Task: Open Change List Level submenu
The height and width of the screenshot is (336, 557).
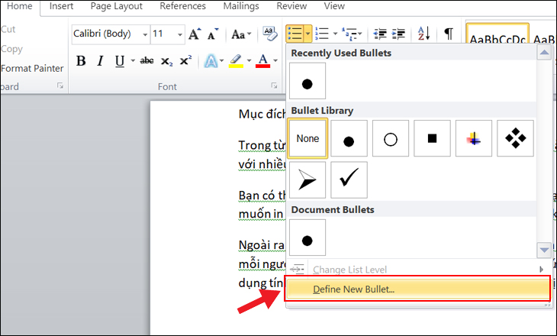Action: pos(418,270)
